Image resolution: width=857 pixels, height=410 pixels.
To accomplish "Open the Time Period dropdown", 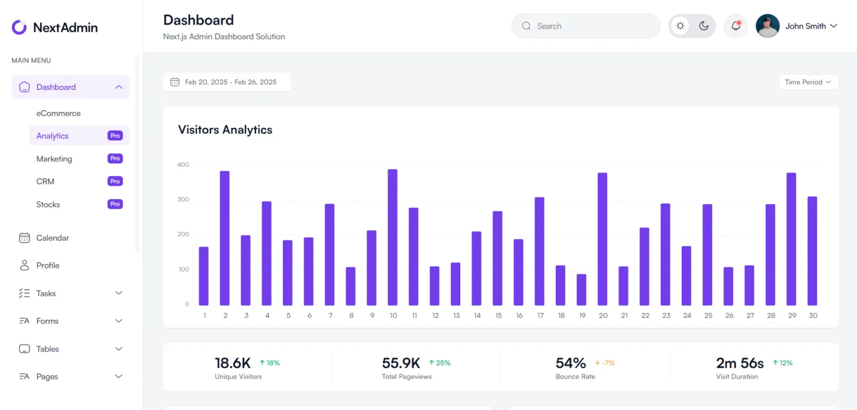I will 808,81.
